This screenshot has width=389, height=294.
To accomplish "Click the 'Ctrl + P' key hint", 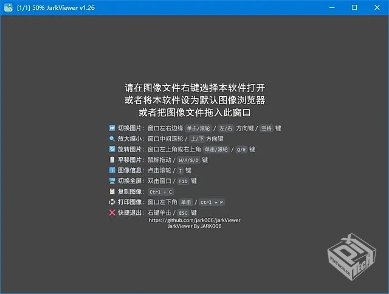I will coord(212,202).
